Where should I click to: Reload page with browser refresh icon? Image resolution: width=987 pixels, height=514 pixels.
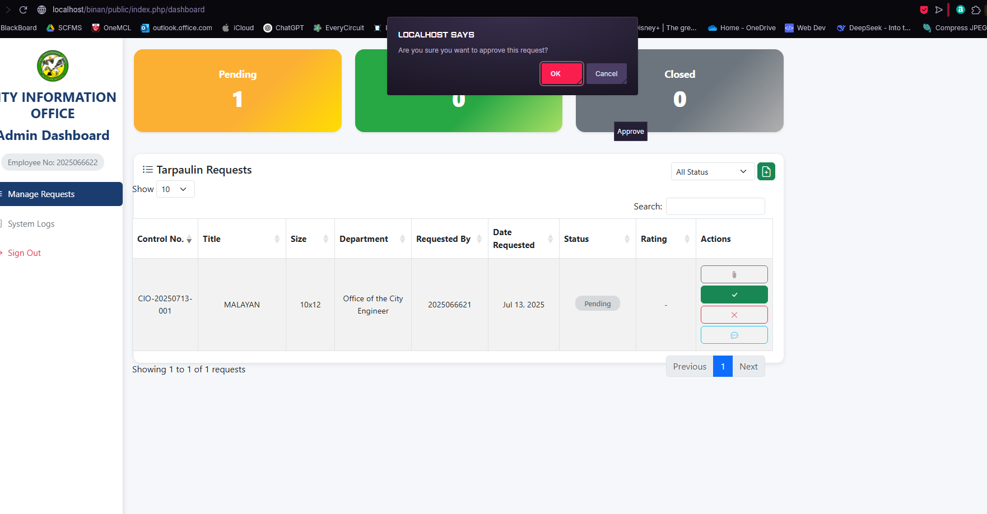click(x=23, y=10)
